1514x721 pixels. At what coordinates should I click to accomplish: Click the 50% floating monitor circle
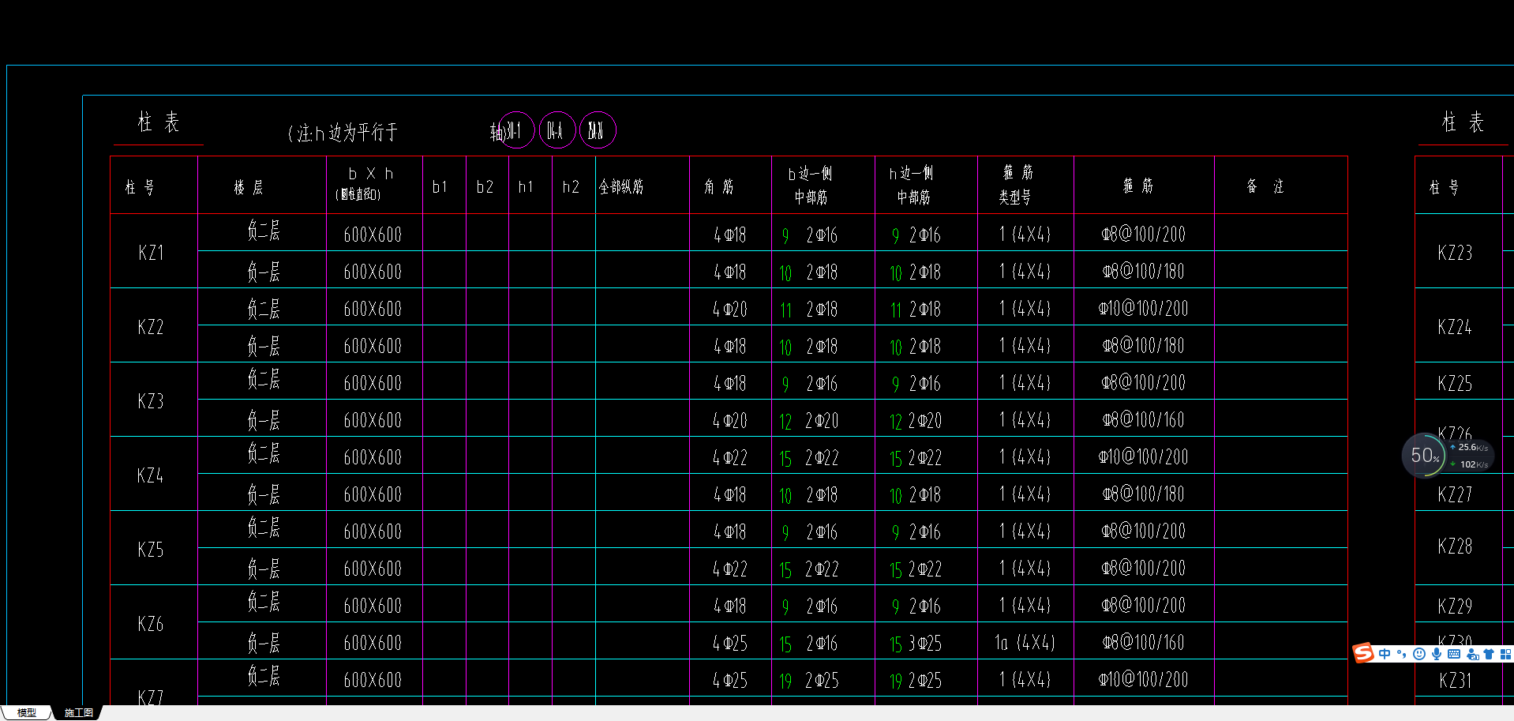pos(1424,455)
